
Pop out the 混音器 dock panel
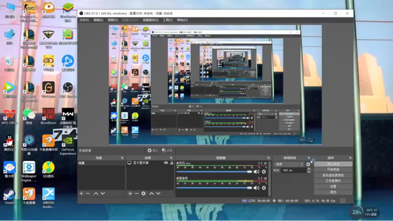268,158
